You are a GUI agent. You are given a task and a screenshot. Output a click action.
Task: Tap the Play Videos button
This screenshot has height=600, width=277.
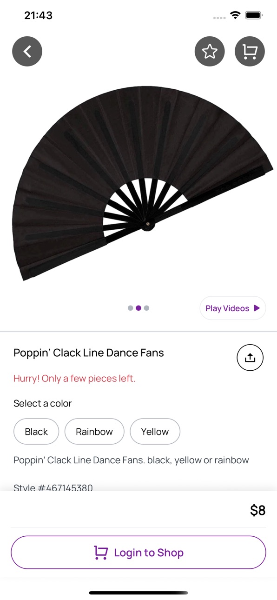pos(233,308)
